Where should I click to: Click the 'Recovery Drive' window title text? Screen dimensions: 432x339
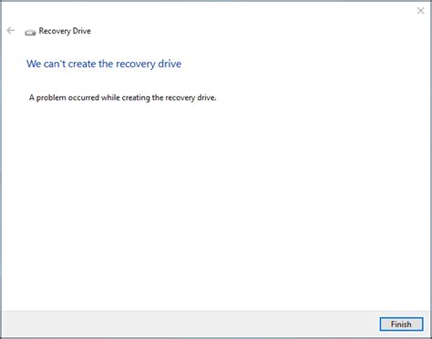point(65,31)
